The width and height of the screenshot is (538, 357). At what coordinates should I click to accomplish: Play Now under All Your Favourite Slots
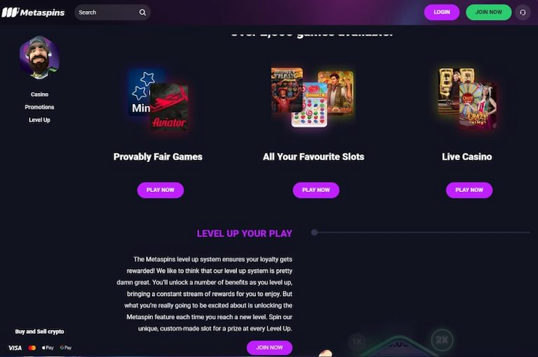(316, 190)
